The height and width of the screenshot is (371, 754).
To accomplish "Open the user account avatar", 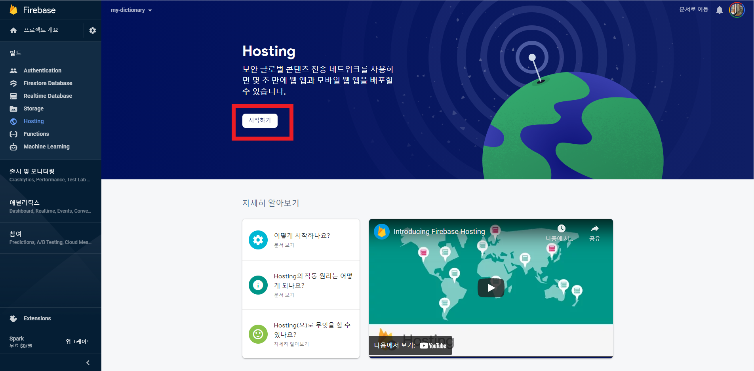I will (x=737, y=10).
